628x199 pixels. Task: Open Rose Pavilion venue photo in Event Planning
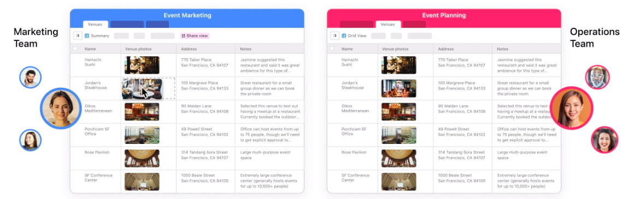click(398, 158)
